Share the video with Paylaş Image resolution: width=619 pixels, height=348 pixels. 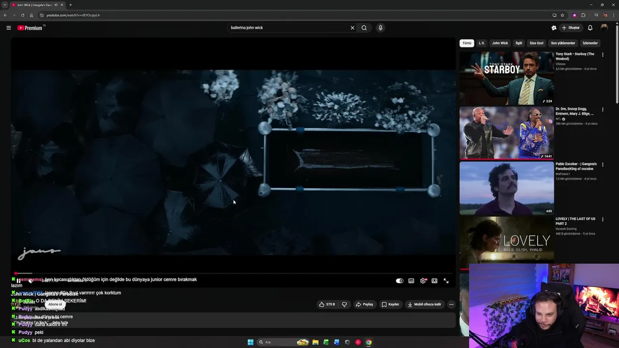point(365,304)
